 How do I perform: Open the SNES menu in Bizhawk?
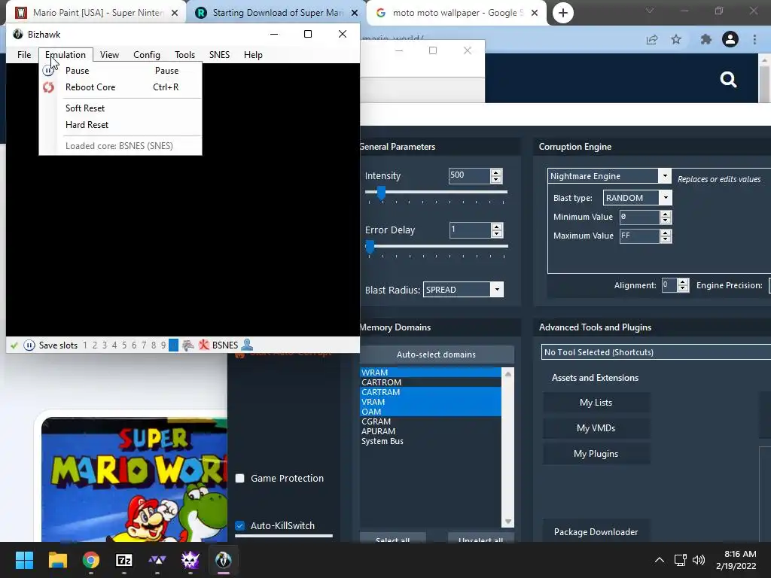click(219, 54)
